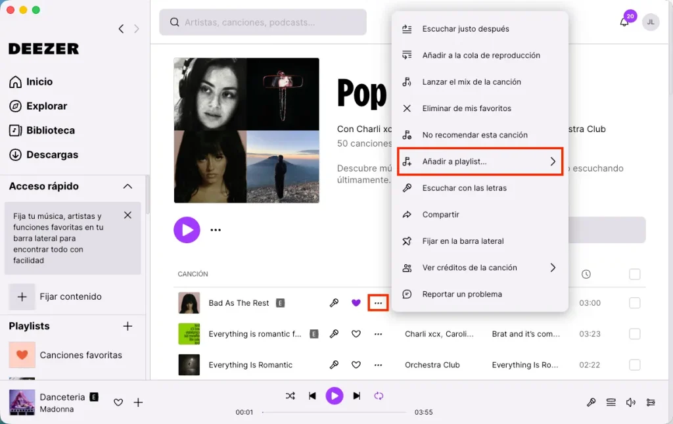Screen dimensions: 673x424
Task: Expand Añadir a playlist submenu arrow
Action: 553,161
